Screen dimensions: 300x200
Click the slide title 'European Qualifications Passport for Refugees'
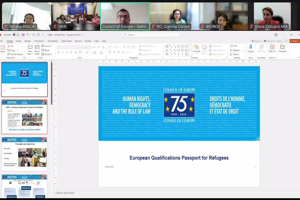(179, 158)
